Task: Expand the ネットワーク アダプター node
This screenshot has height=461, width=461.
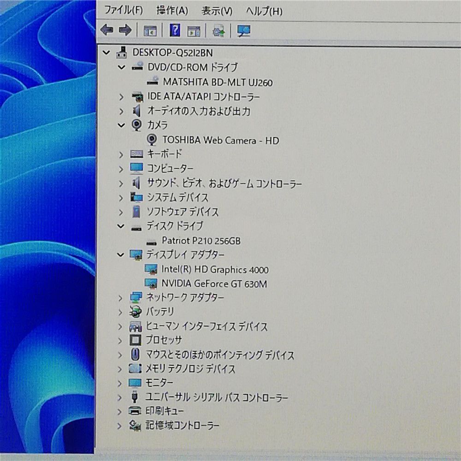Action: [x=120, y=298]
